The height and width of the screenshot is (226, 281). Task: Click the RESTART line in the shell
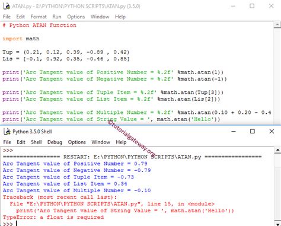pyautogui.click(x=132, y=157)
